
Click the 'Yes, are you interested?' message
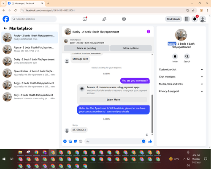135,81
